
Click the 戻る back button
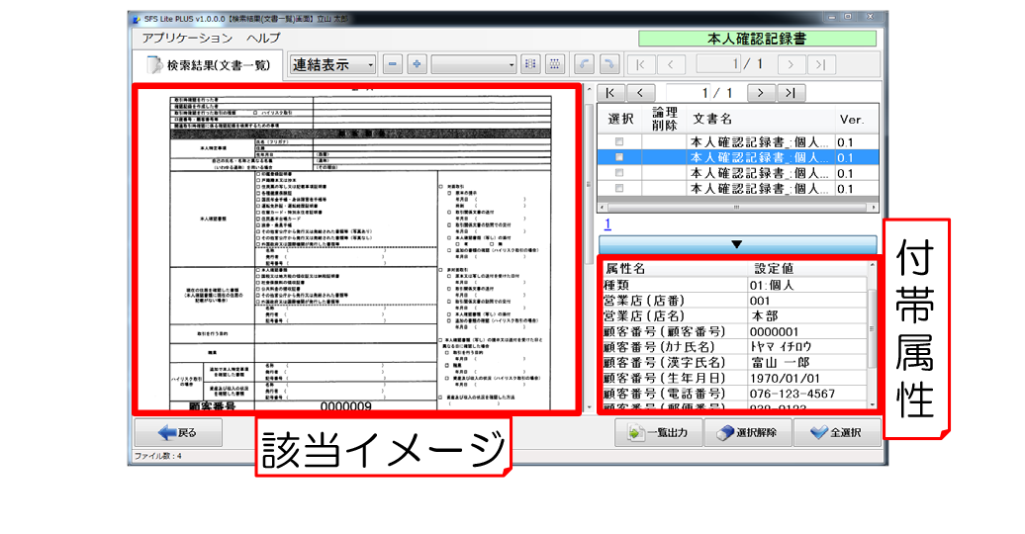pyautogui.click(x=178, y=432)
